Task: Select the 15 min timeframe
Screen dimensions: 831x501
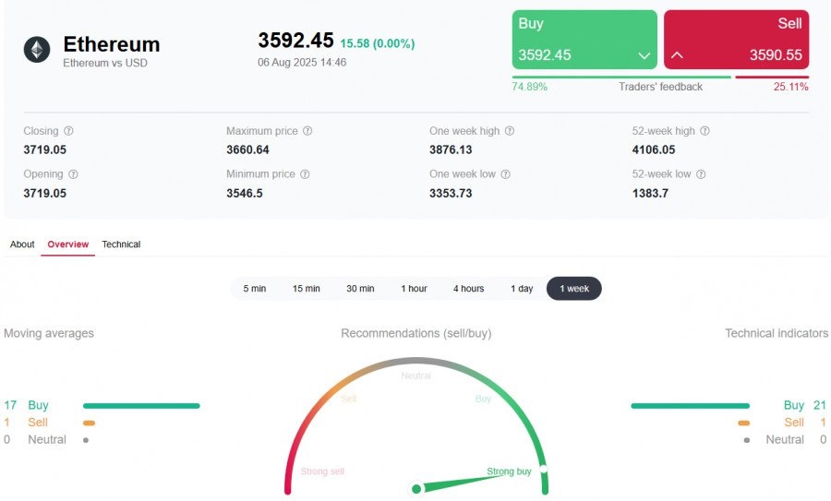Action: [307, 289]
